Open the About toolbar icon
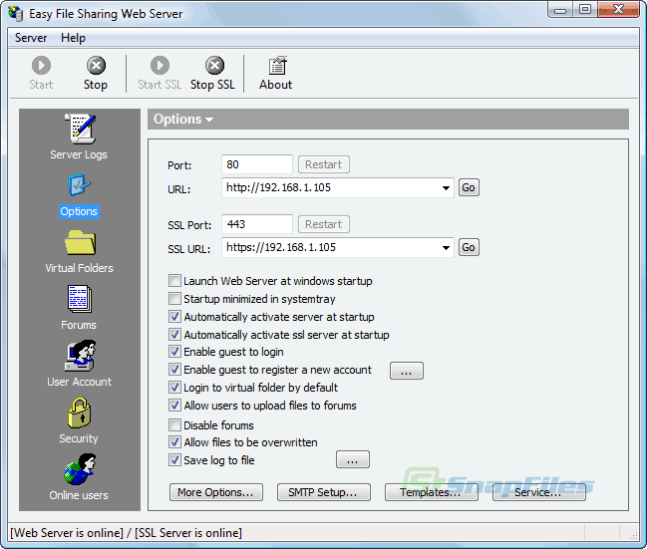Screen dimensions: 647x549 click(x=275, y=73)
